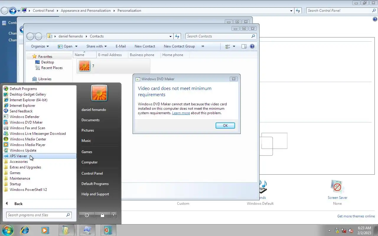This screenshot has width=378, height=236.
Task: Click the volume icon in the system tray
Action: [351, 231]
